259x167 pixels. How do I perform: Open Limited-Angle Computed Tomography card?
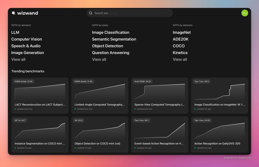point(100,95)
